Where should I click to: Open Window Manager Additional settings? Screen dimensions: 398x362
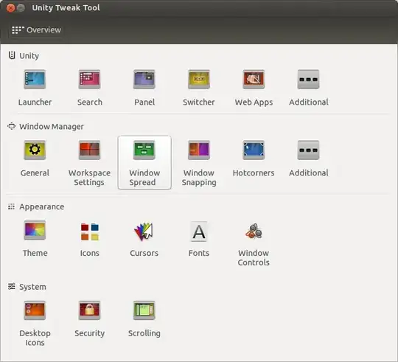click(308, 159)
